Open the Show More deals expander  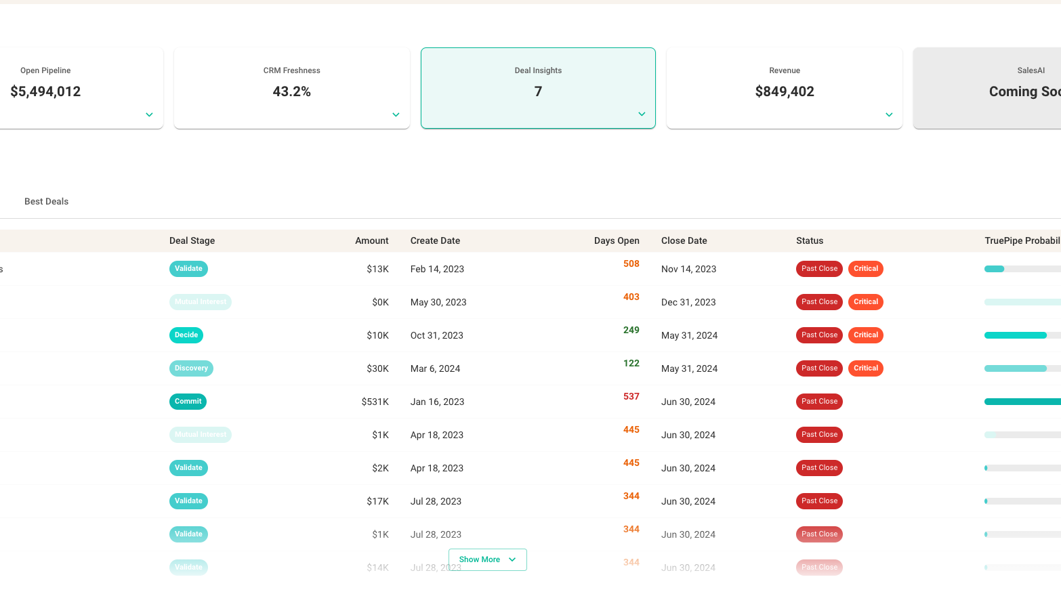pyautogui.click(x=487, y=559)
